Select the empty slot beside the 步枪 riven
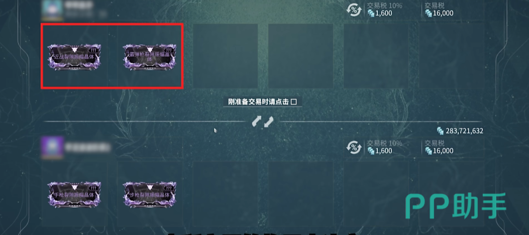This screenshot has height=235, width=529. point(226,193)
